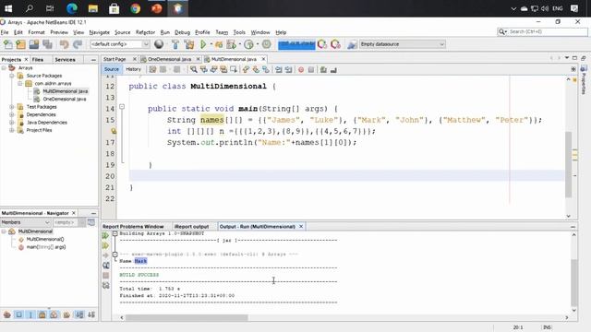
Task: Switch to OneDemesional.java editor tab
Action: 169,59
